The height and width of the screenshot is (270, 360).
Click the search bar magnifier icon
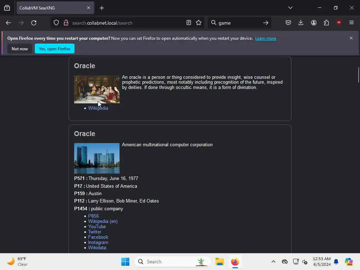[213, 22]
